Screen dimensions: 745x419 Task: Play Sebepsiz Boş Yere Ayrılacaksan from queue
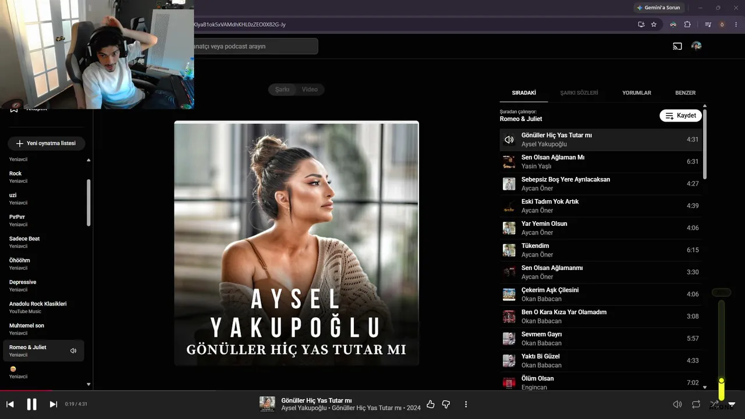[x=601, y=184]
